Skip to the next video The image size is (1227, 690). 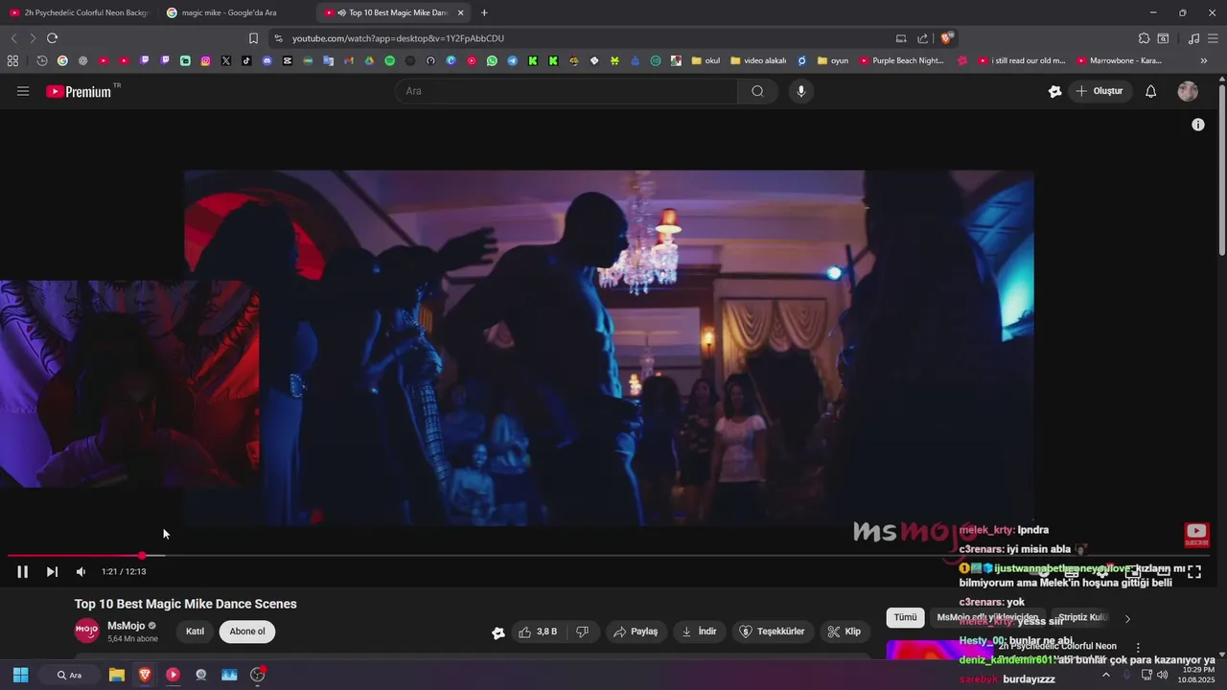point(52,571)
